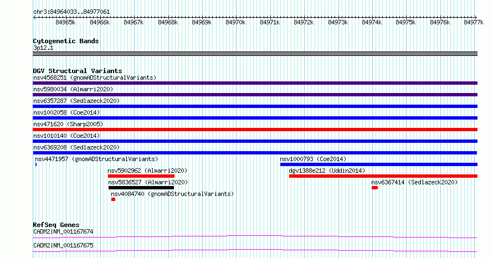The width and height of the screenshot is (493, 258).
Task: Click the gray 3p12.1 cytogenetic band
Action: point(255,54)
